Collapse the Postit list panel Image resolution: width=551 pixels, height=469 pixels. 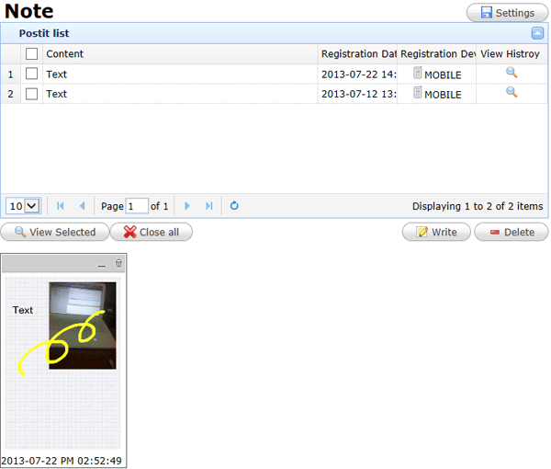537,33
